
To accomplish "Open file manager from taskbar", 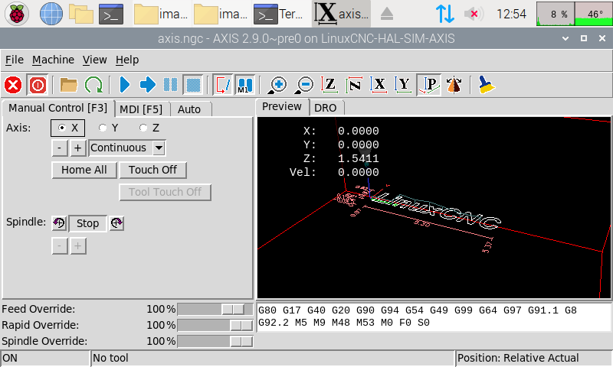I will point(81,14).
